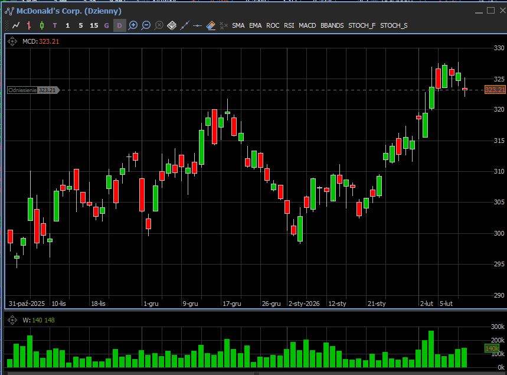Add the SMA indicator
This screenshot has height=375, width=507.
[238, 25]
